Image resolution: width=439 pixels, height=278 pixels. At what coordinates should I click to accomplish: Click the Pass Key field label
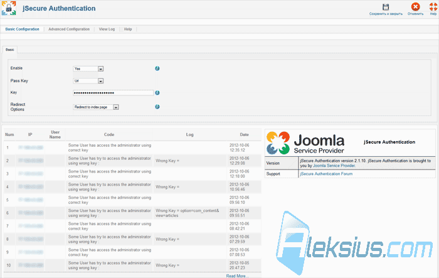pos(19,81)
